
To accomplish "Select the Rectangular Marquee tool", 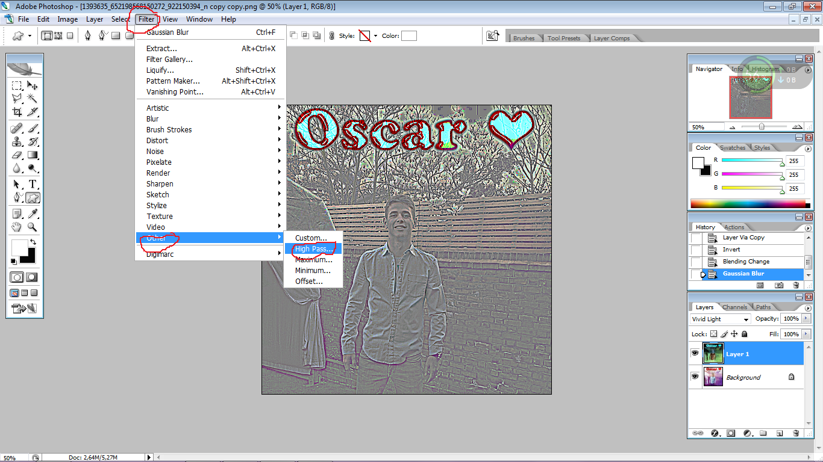I will pos(17,85).
